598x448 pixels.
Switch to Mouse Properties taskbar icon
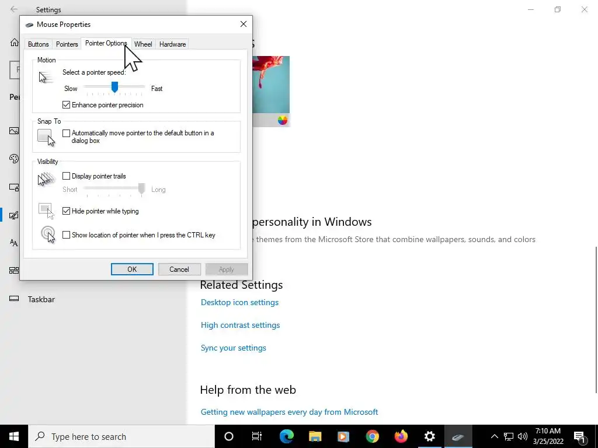(x=458, y=436)
